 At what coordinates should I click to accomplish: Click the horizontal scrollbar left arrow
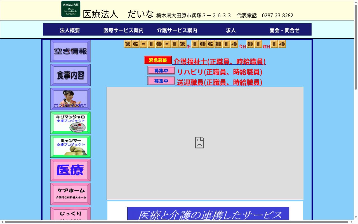click(2, 222)
